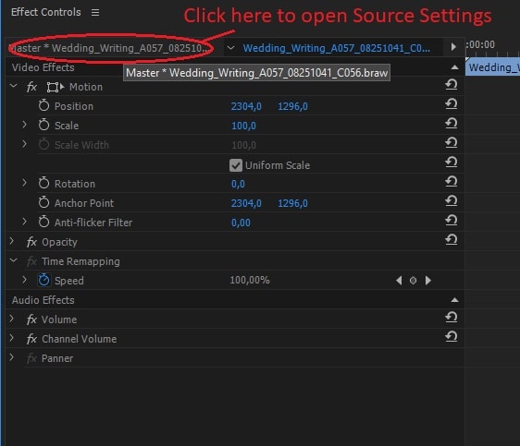This screenshot has width=520, height=446.
Task: Click the Scale value 100,0
Action: 243,126
